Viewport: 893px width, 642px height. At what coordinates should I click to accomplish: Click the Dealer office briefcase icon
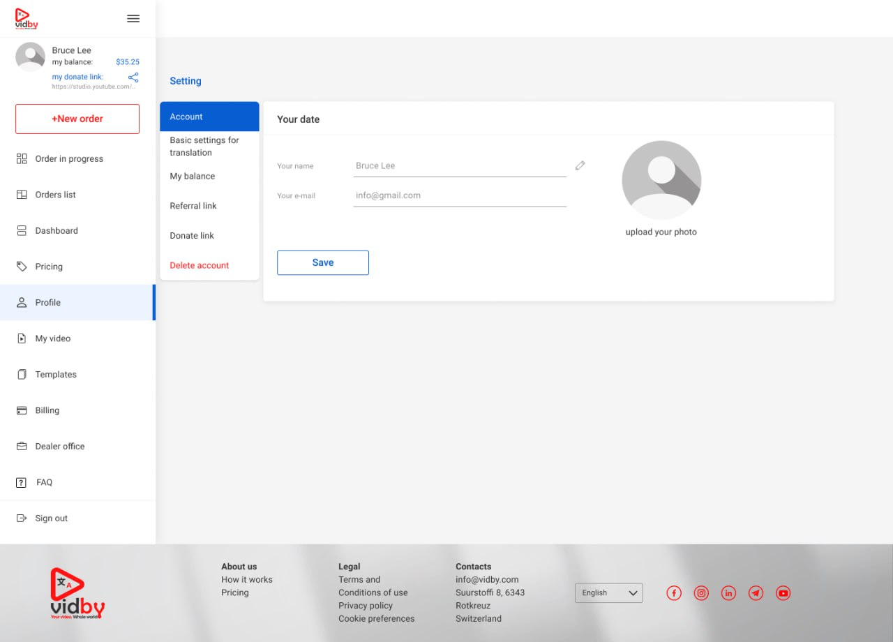coord(22,446)
